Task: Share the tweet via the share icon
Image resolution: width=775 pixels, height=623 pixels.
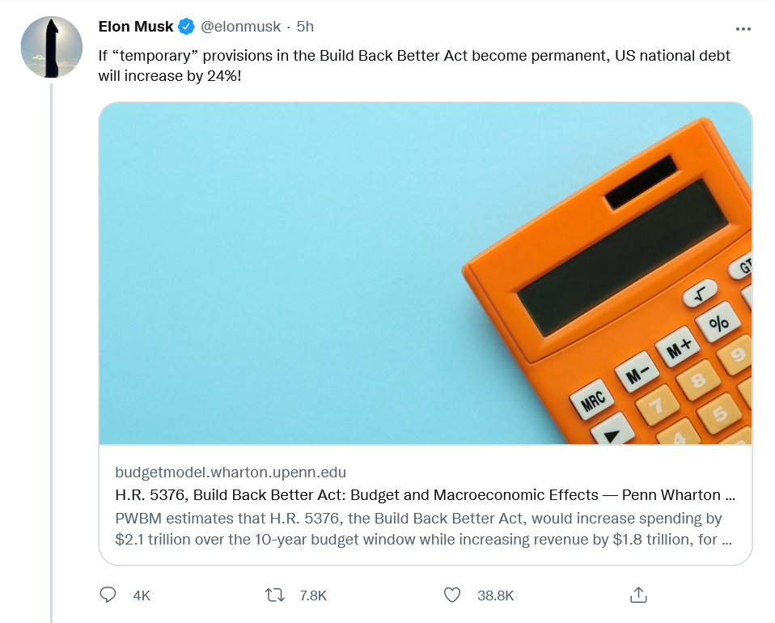Action: 638,595
